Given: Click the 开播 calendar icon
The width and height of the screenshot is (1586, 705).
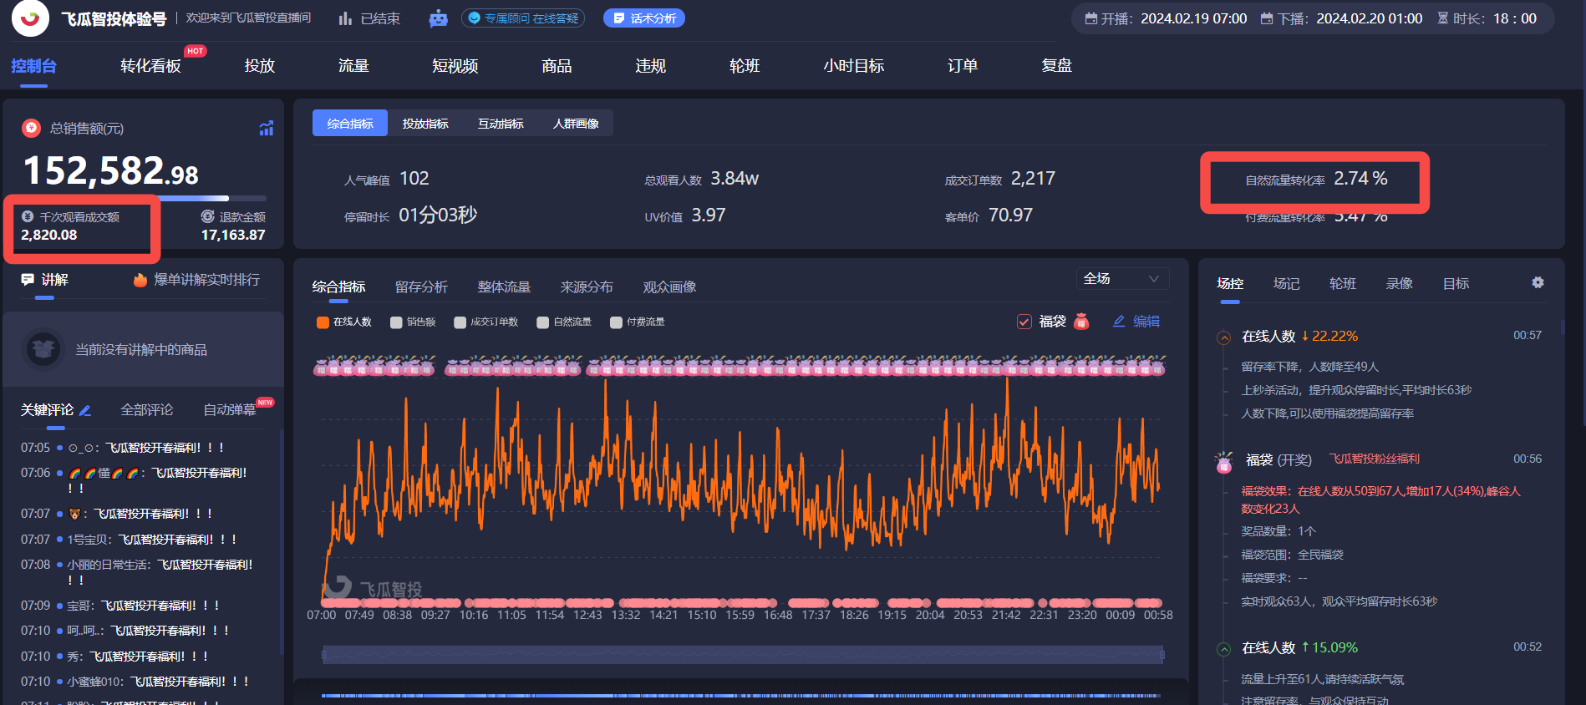Looking at the screenshot, I should click(x=1091, y=18).
